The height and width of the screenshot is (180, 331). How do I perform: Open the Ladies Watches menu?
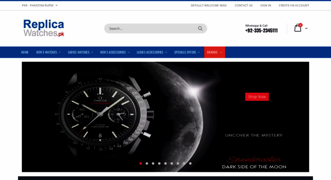click(x=81, y=52)
